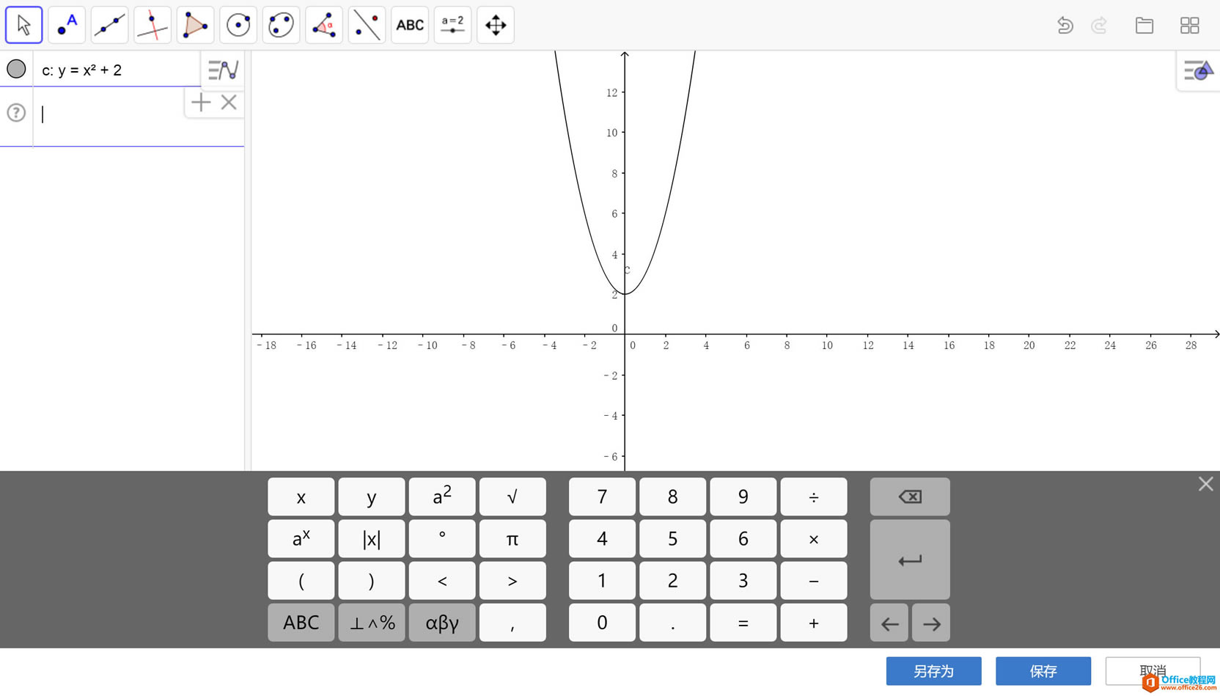
Task: Tap the a² square key
Action: [442, 497]
